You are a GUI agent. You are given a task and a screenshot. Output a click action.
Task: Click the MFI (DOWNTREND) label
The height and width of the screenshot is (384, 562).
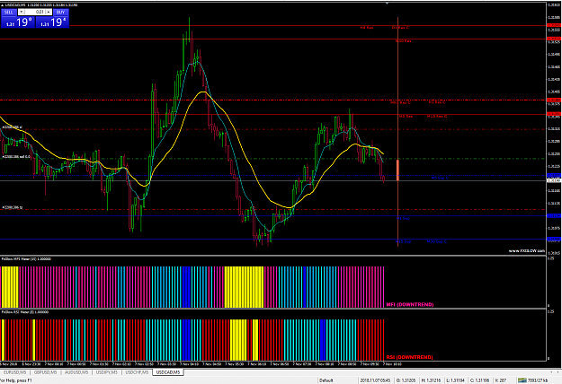coord(410,305)
